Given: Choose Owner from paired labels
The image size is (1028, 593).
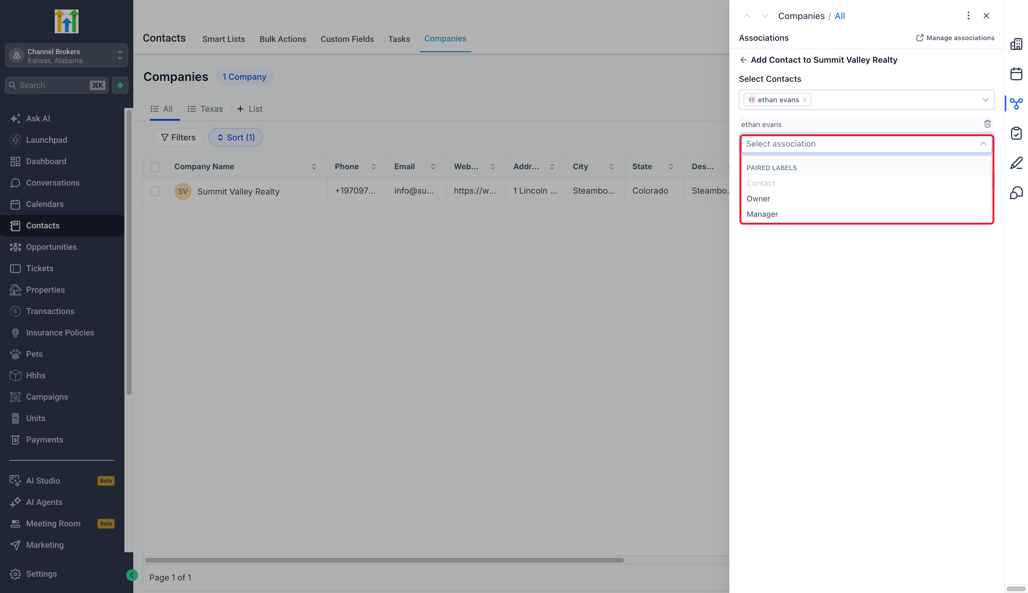Looking at the screenshot, I should [866, 199].
